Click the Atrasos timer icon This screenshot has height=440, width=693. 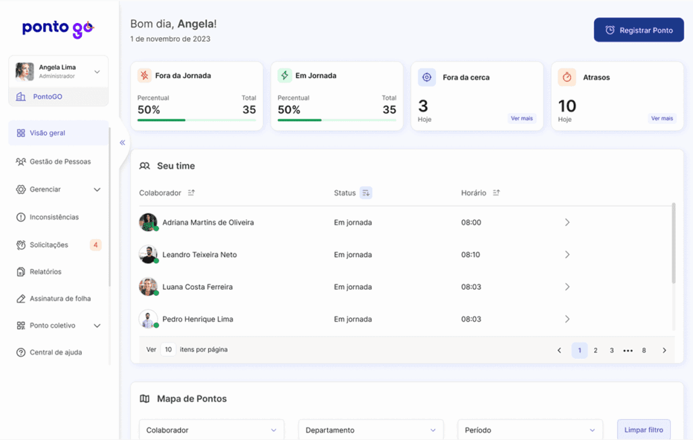coord(567,77)
